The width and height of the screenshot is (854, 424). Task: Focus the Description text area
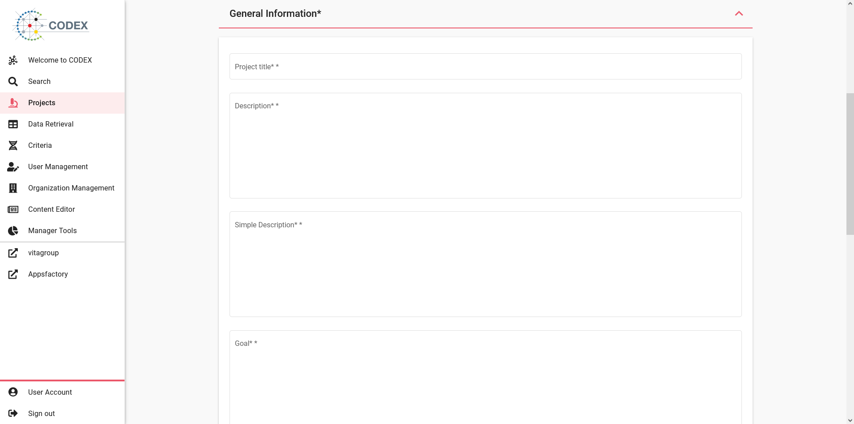tap(485, 146)
